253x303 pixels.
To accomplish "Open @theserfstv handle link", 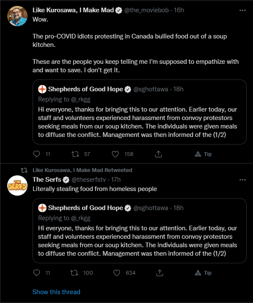I will pos(88,180).
